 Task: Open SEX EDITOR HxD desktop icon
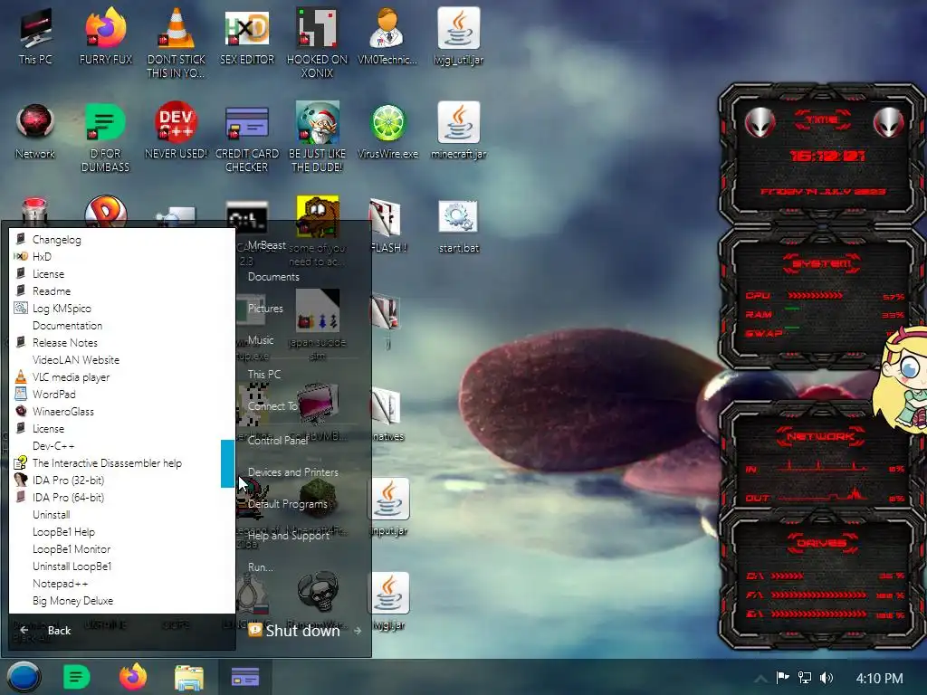(247, 36)
